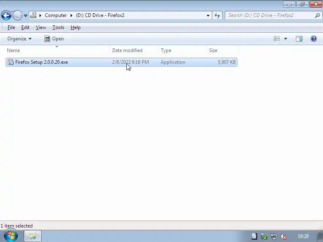Screen dimensions: 323x242
Task: Click the muted volume tray icon
Action: click(283, 237)
